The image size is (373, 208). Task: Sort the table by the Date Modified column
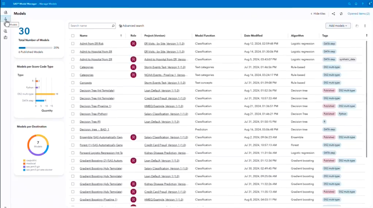coord(253,36)
